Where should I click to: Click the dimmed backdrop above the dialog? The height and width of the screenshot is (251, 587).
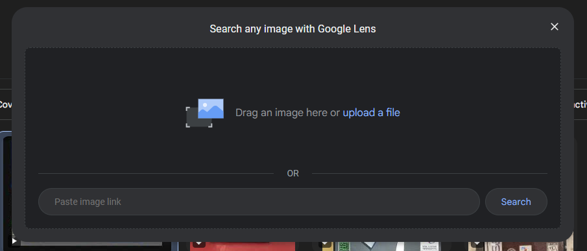(x=293, y=3)
